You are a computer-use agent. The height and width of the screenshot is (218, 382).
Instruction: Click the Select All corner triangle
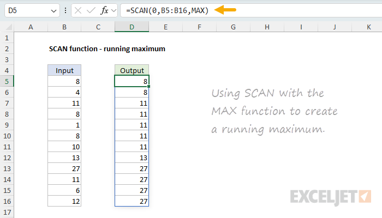click(7, 27)
